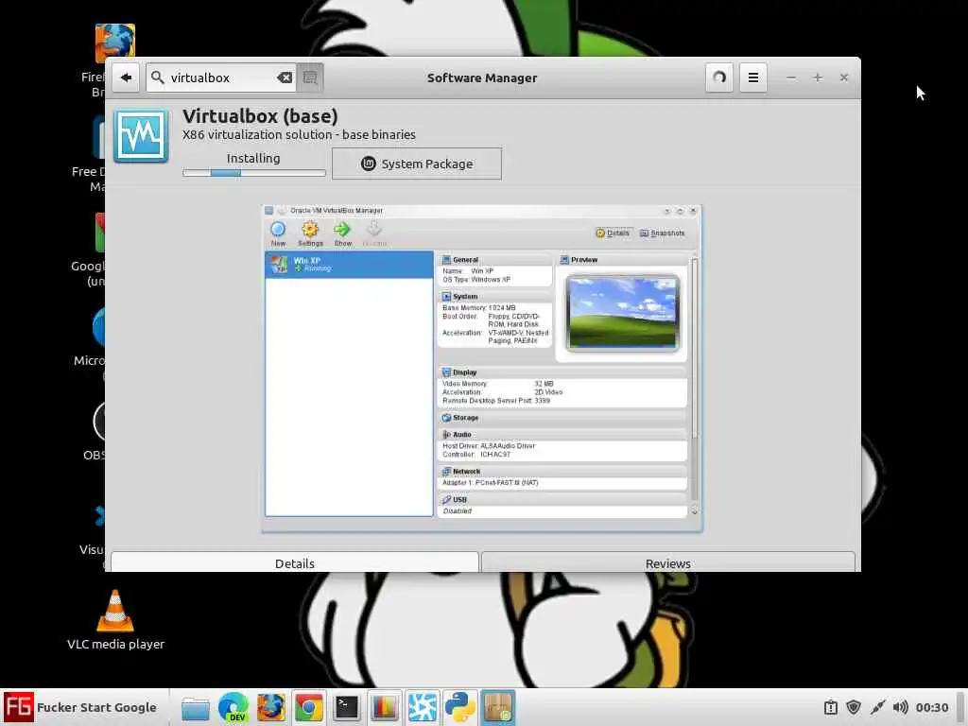The height and width of the screenshot is (726, 968).
Task: Switch to the Reviews tab
Action: click(668, 562)
